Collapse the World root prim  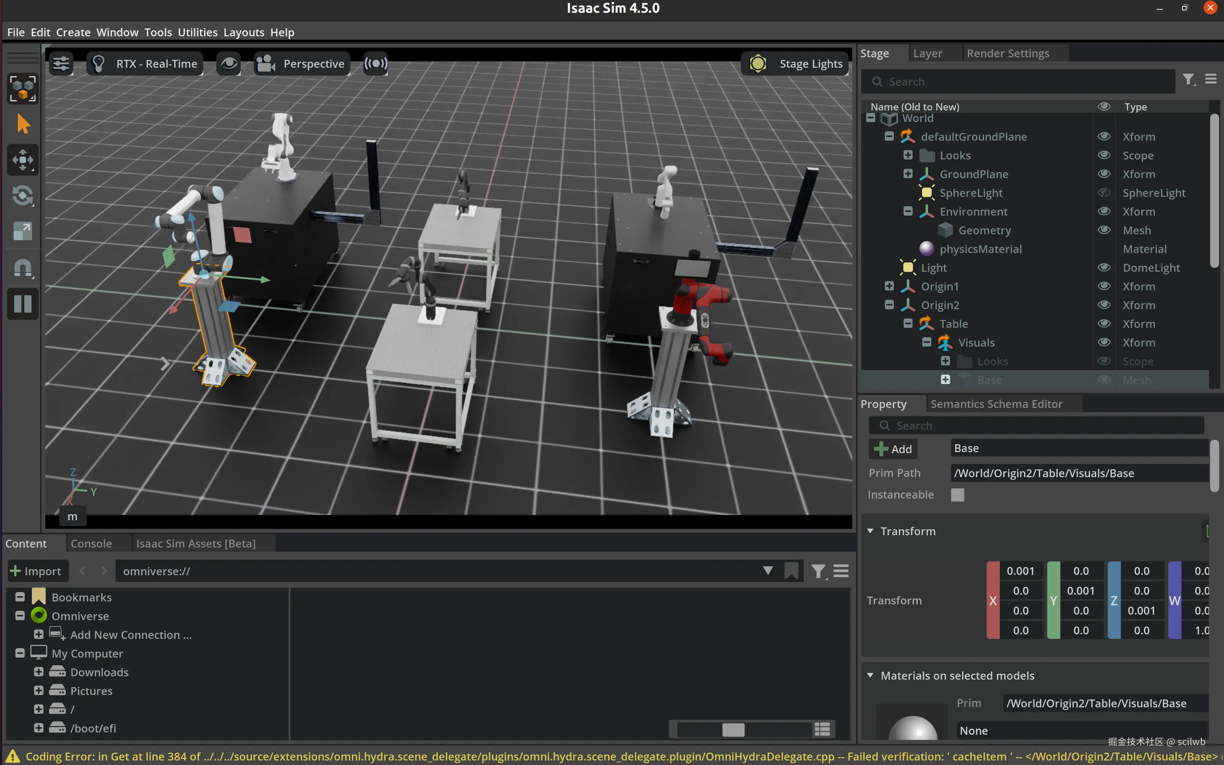tap(870, 118)
